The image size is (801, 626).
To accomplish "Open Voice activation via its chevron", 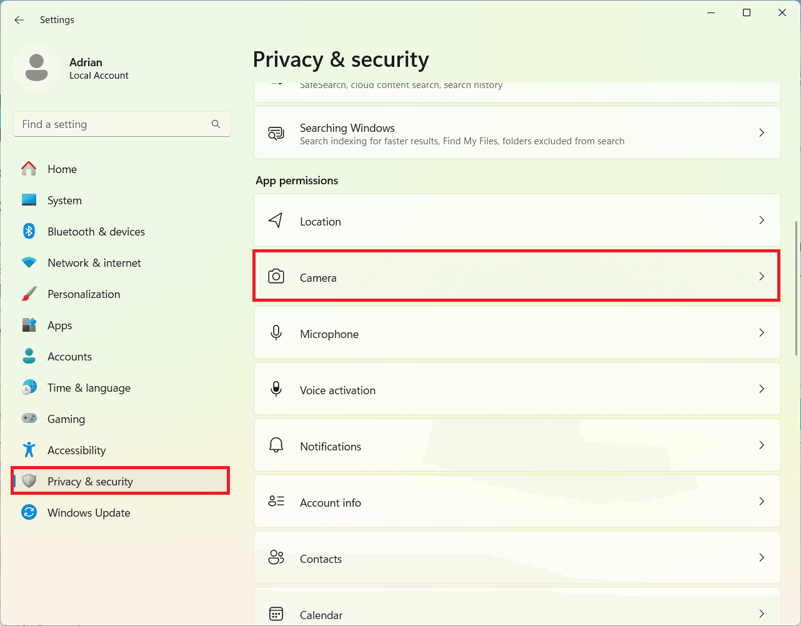I will 762,389.
